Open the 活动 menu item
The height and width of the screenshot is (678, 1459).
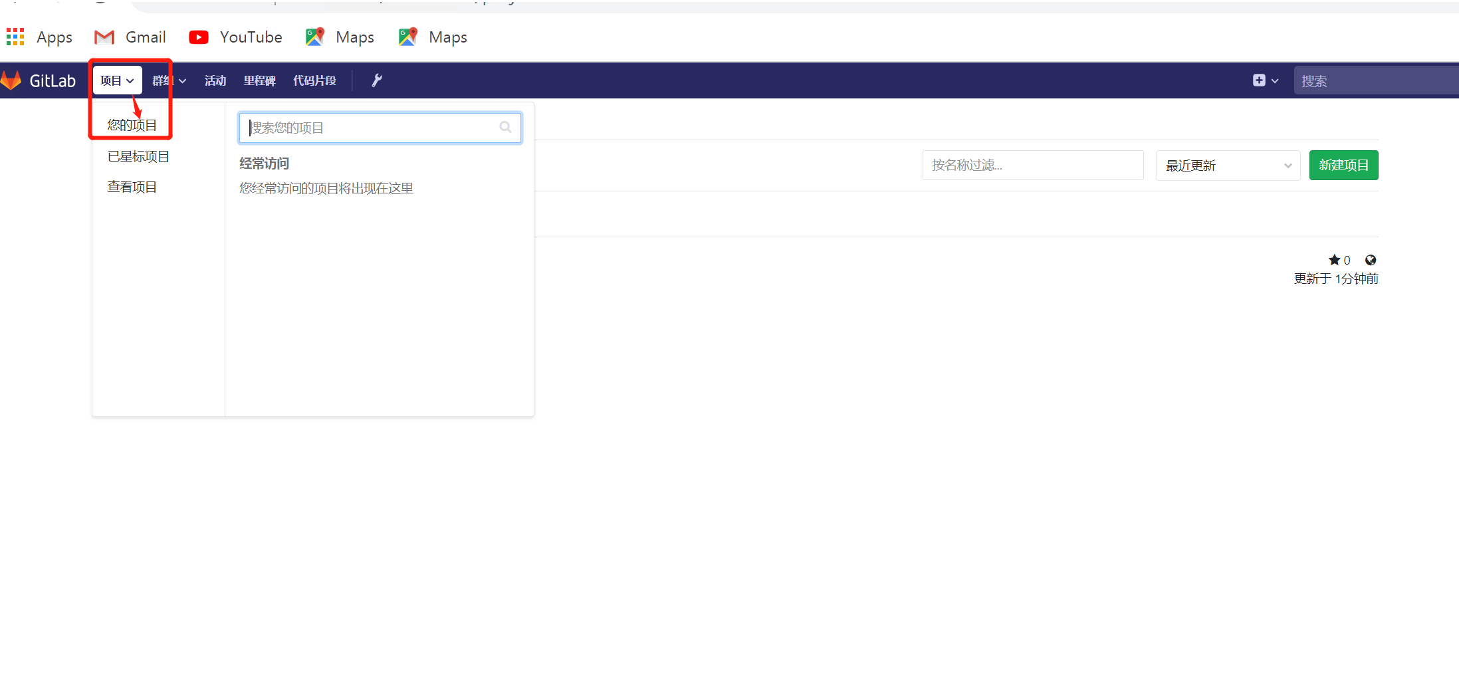pos(215,80)
